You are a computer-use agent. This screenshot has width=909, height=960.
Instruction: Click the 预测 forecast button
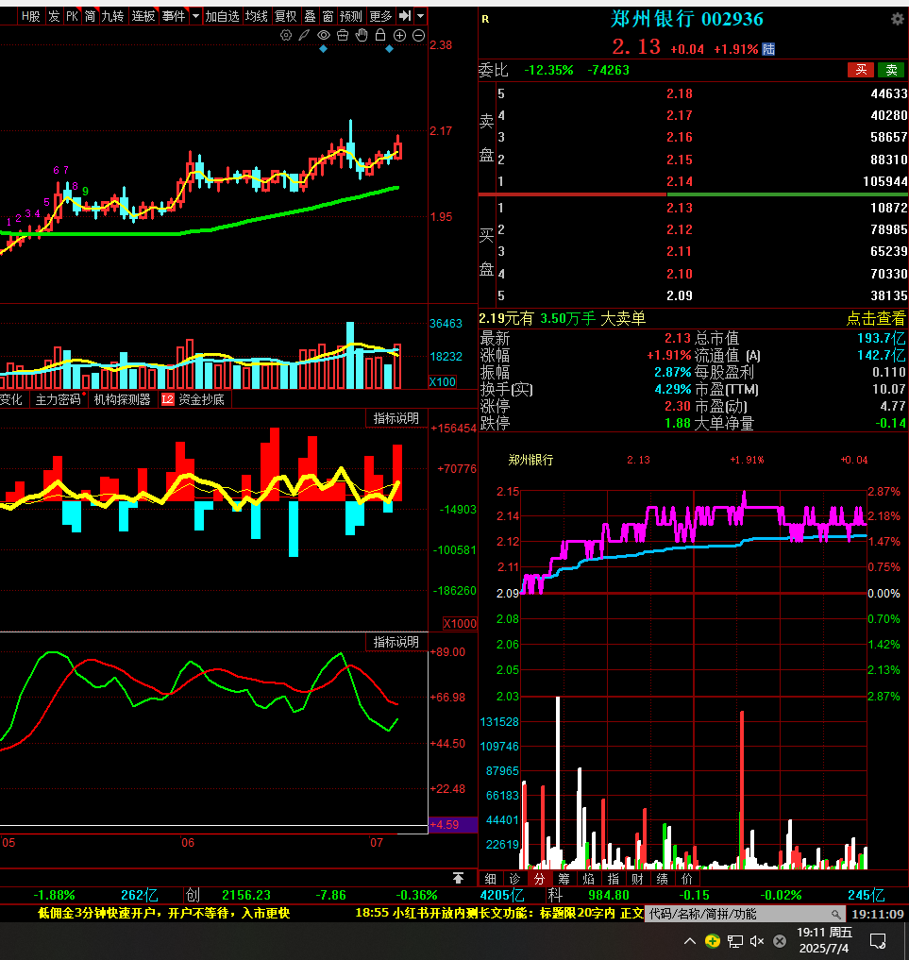(351, 16)
